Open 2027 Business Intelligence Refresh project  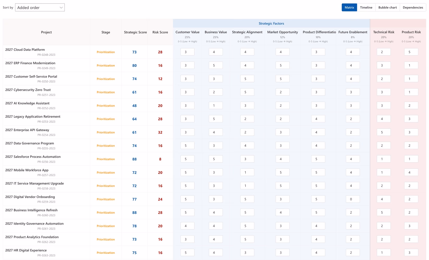click(31, 210)
